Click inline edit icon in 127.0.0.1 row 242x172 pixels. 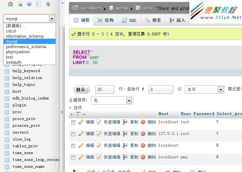99,134
